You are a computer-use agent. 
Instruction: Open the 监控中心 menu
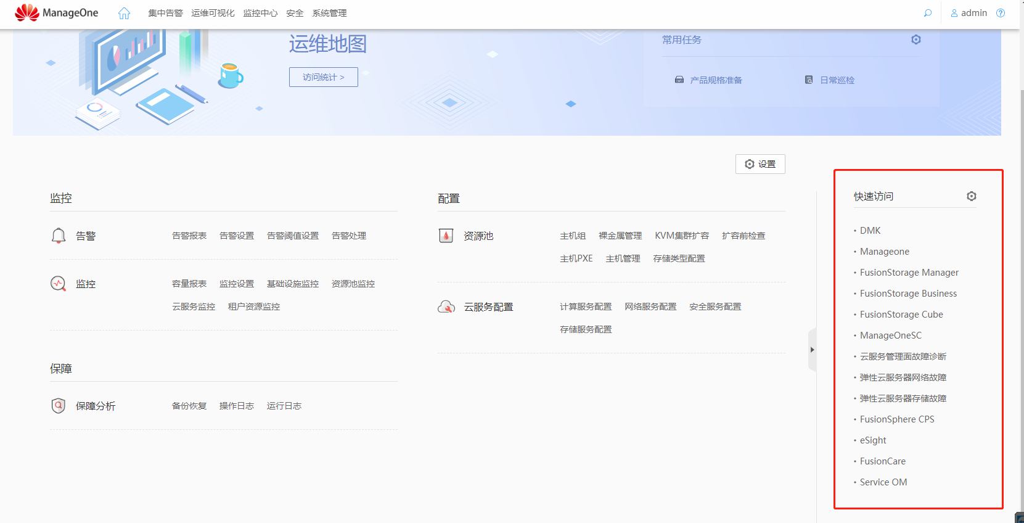260,13
